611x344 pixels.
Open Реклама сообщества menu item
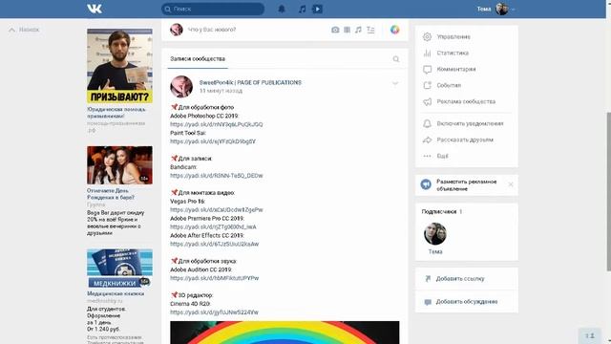[x=467, y=102]
